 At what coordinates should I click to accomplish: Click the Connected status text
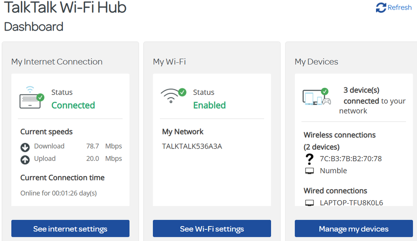tap(73, 105)
